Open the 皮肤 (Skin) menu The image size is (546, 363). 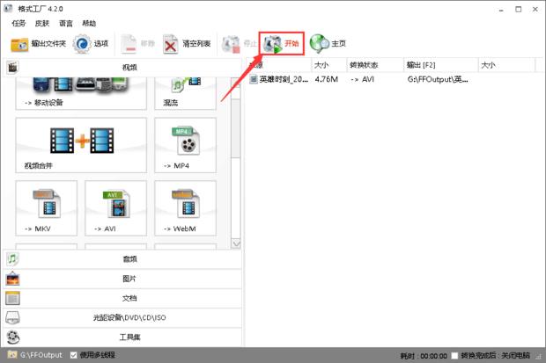(42, 23)
